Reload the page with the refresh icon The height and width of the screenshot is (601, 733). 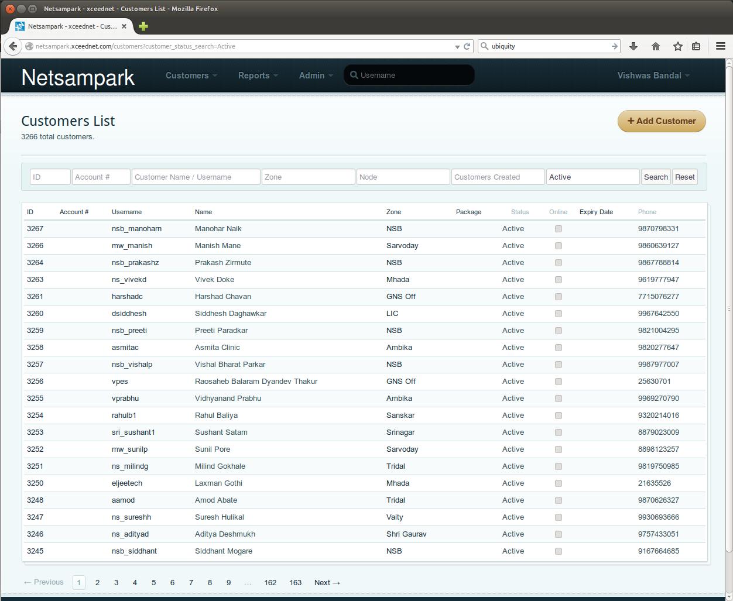pos(467,46)
